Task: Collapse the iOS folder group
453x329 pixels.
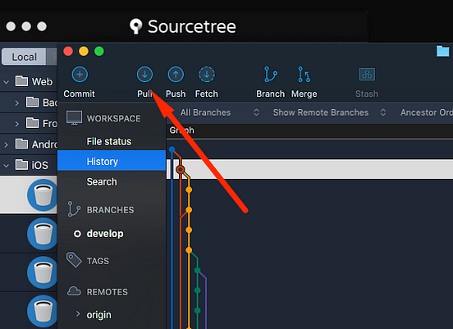Action: (x=7, y=165)
